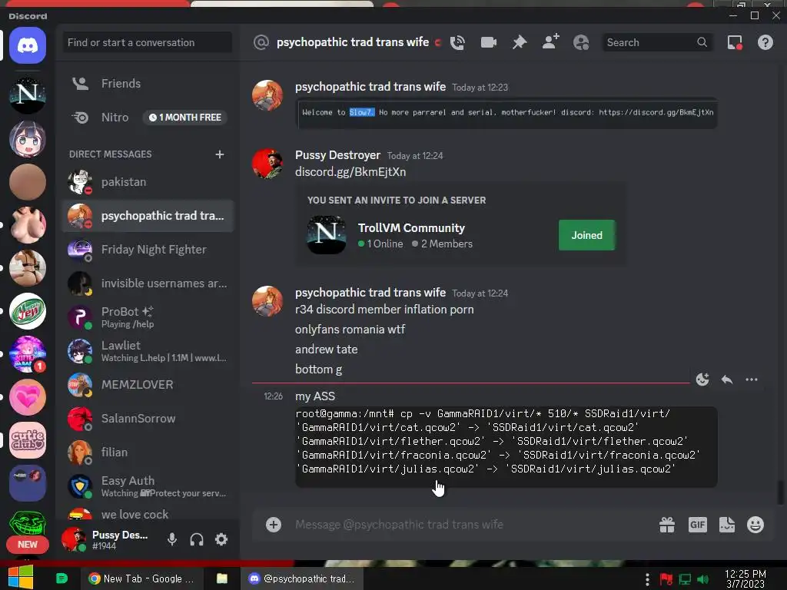
Task: Click TrollVM Community server name
Action: point(411,228)
